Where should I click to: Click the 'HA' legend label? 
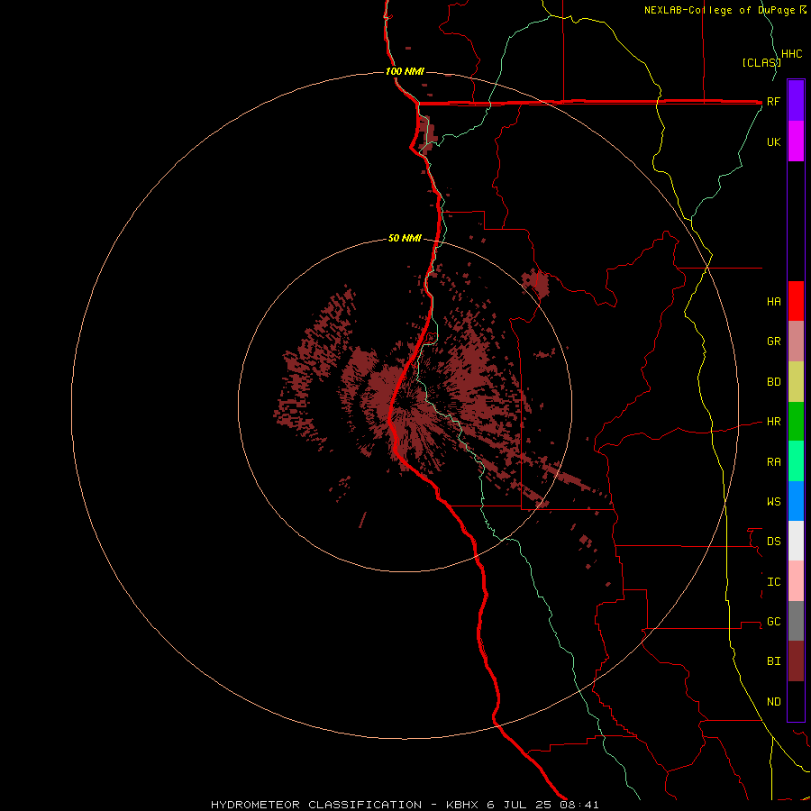773,301
